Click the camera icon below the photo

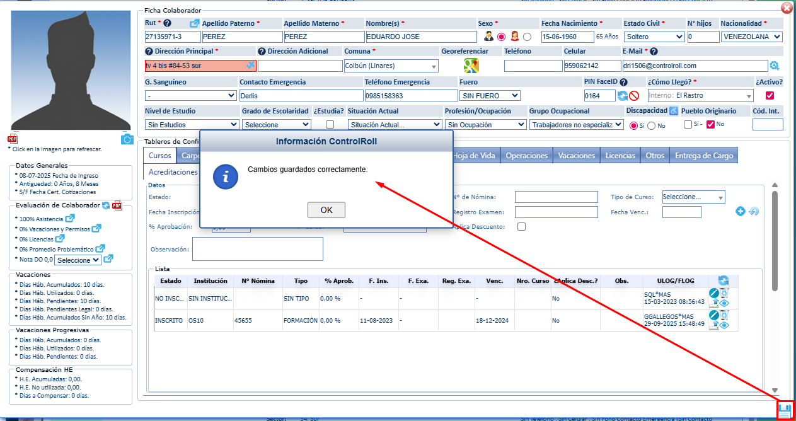[127, 139]
